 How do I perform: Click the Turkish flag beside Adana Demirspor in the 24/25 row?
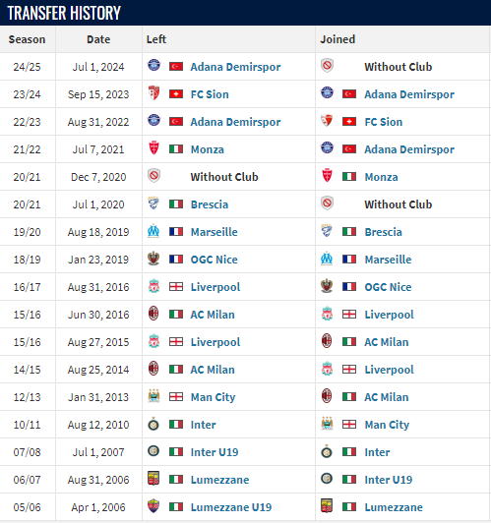click(x=176, y=67)
